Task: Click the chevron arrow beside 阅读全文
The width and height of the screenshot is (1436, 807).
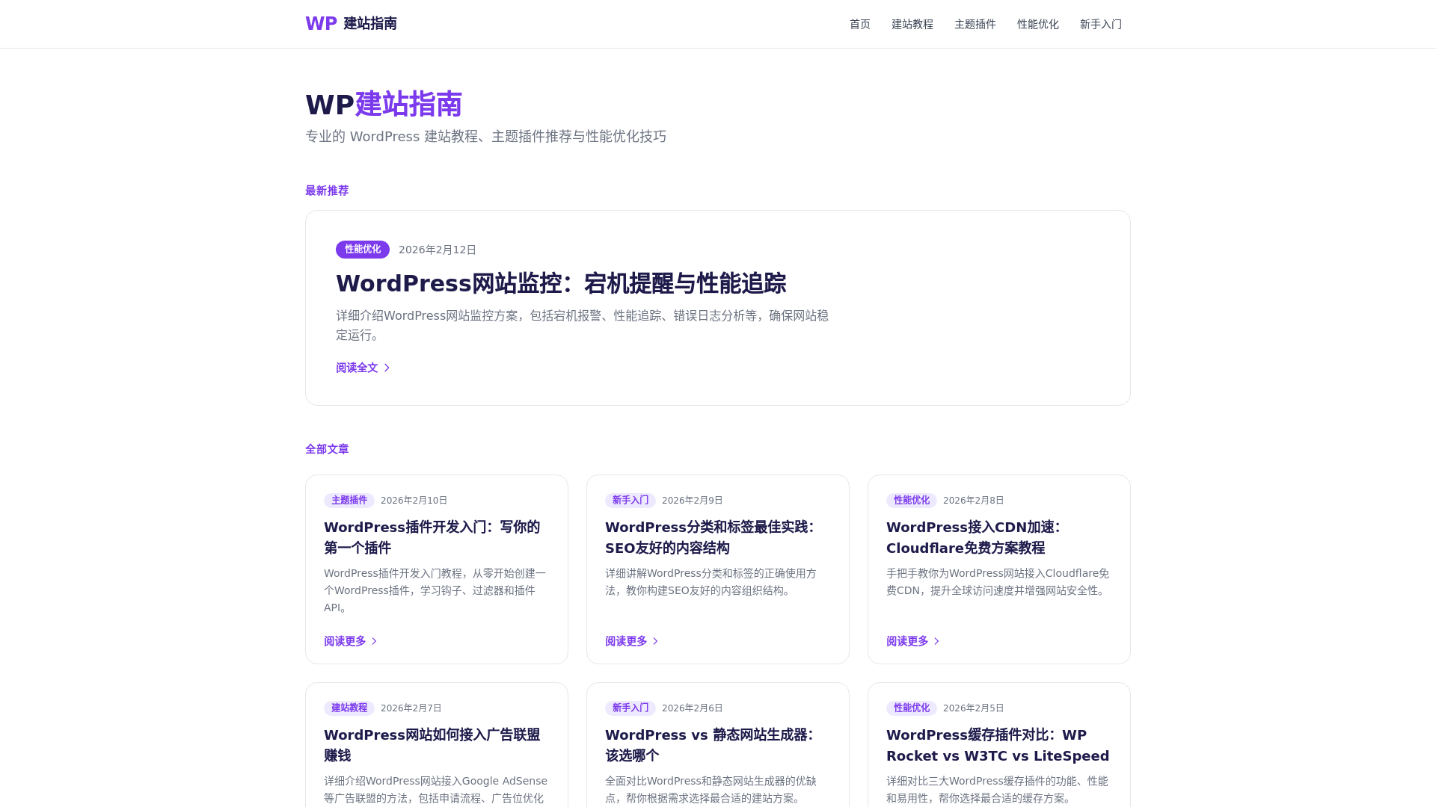Action: point(387,368)
